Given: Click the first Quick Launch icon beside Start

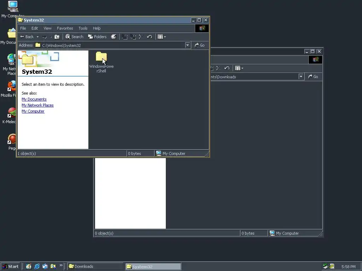Looking at the screenshot, I should (29, 266).
